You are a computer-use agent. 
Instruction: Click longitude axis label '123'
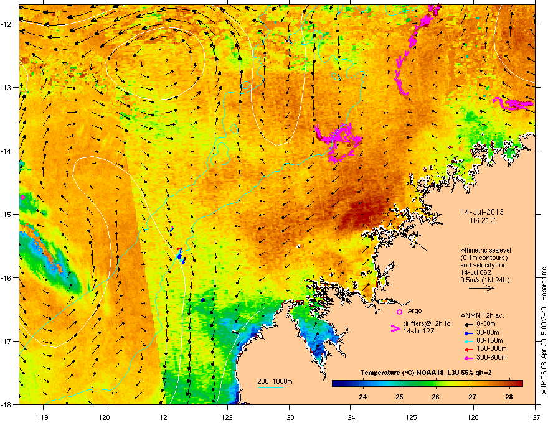pyautogui.click(x=289, y=417)
